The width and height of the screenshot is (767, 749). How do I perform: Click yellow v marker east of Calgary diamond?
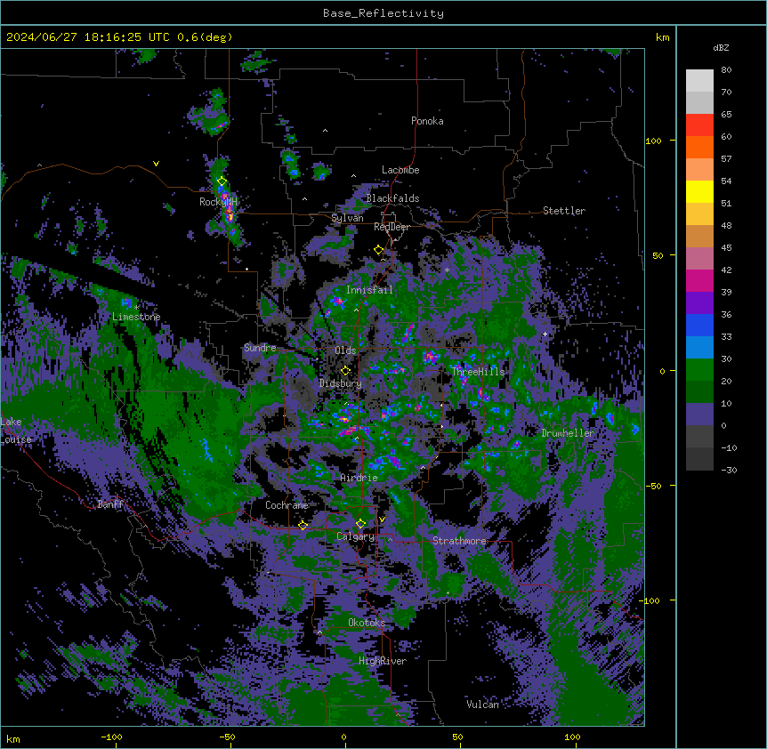pyautogui.click(x=382, y=519)
